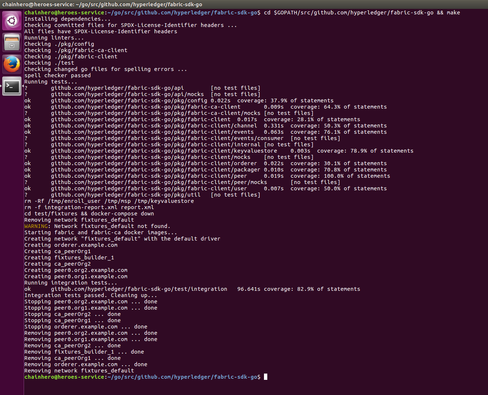Click 'Creating ca_peerOrg2' line

tap(57, 264)
